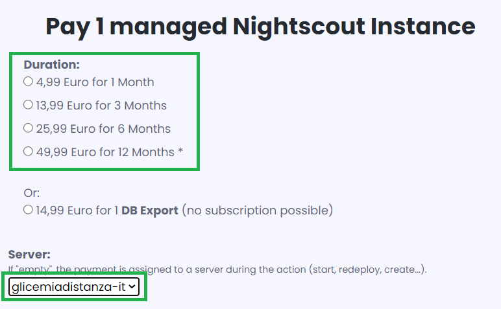Select the 49,99 Euro 12 Months radio circle
This screenshot has height=309, width=501.
click(28, 151)
